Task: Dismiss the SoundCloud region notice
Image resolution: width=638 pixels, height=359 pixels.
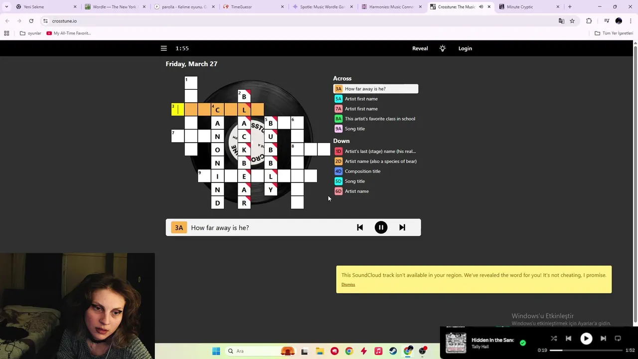Action: (x=348, y=284)
